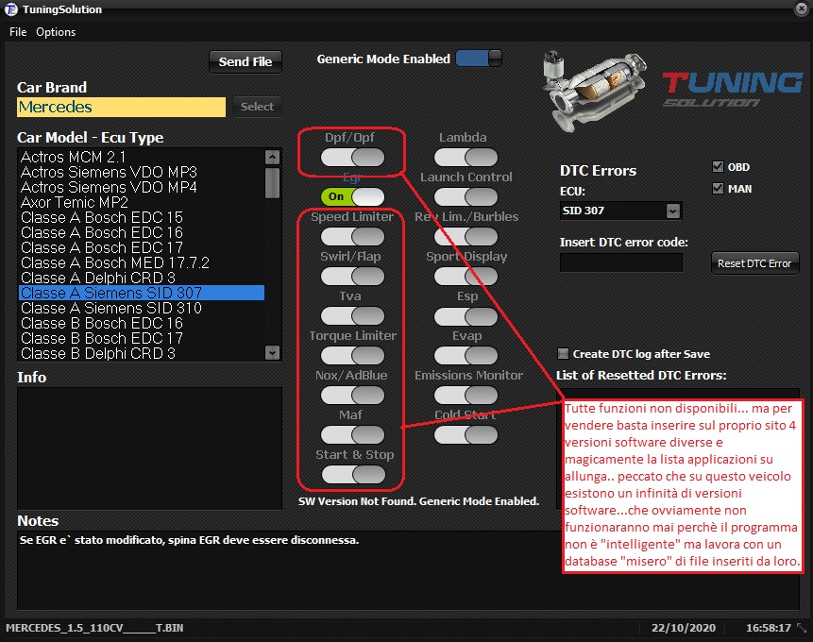Toggle the Generic Mode Enabled switch
The width and height of the screenshot is (813, 642).
[x=479, y=59]
